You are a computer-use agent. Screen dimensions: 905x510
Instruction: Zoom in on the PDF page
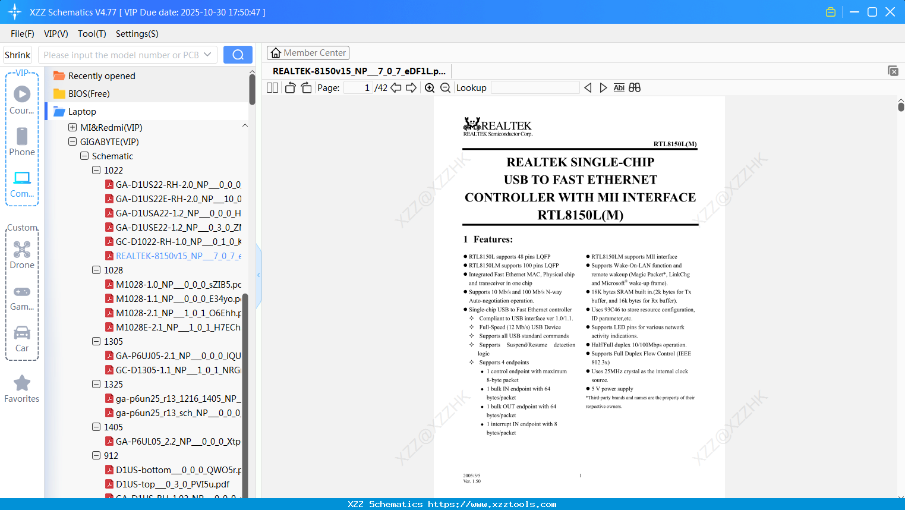click(x=430, y=88)
